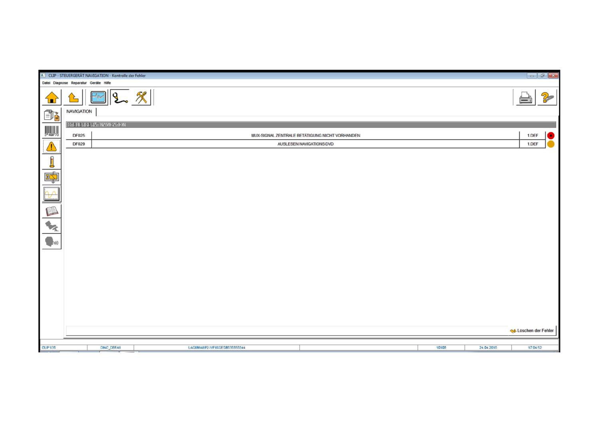
Task: Click the speaking head voice icon
Action: [x=52, y=242]
